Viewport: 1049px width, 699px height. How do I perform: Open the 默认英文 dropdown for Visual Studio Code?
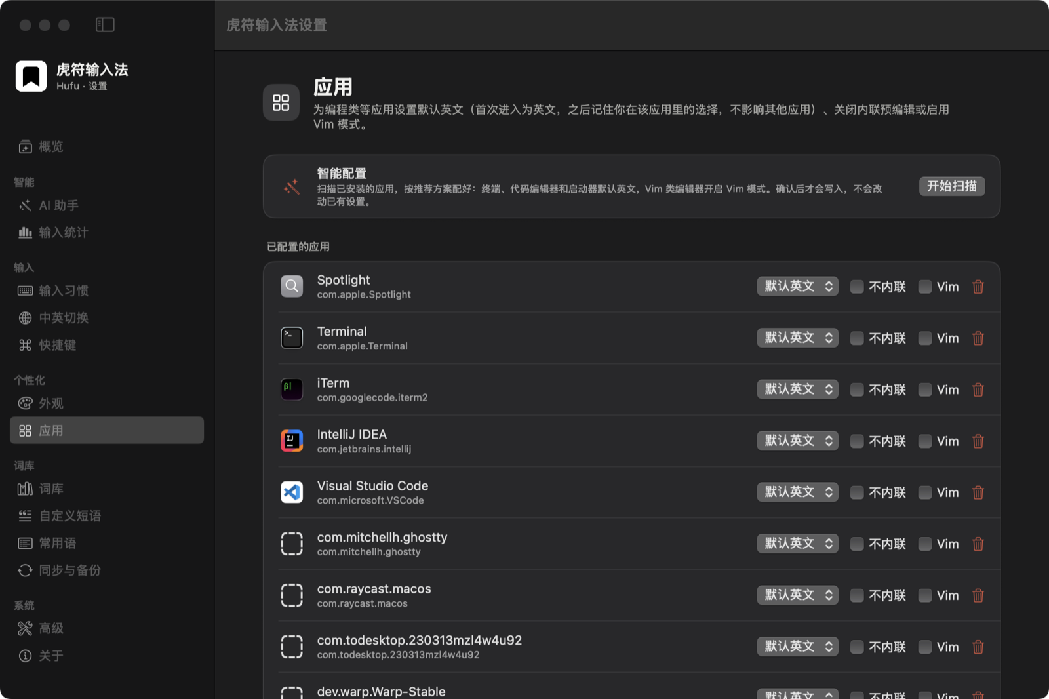(x=798, y=492)
